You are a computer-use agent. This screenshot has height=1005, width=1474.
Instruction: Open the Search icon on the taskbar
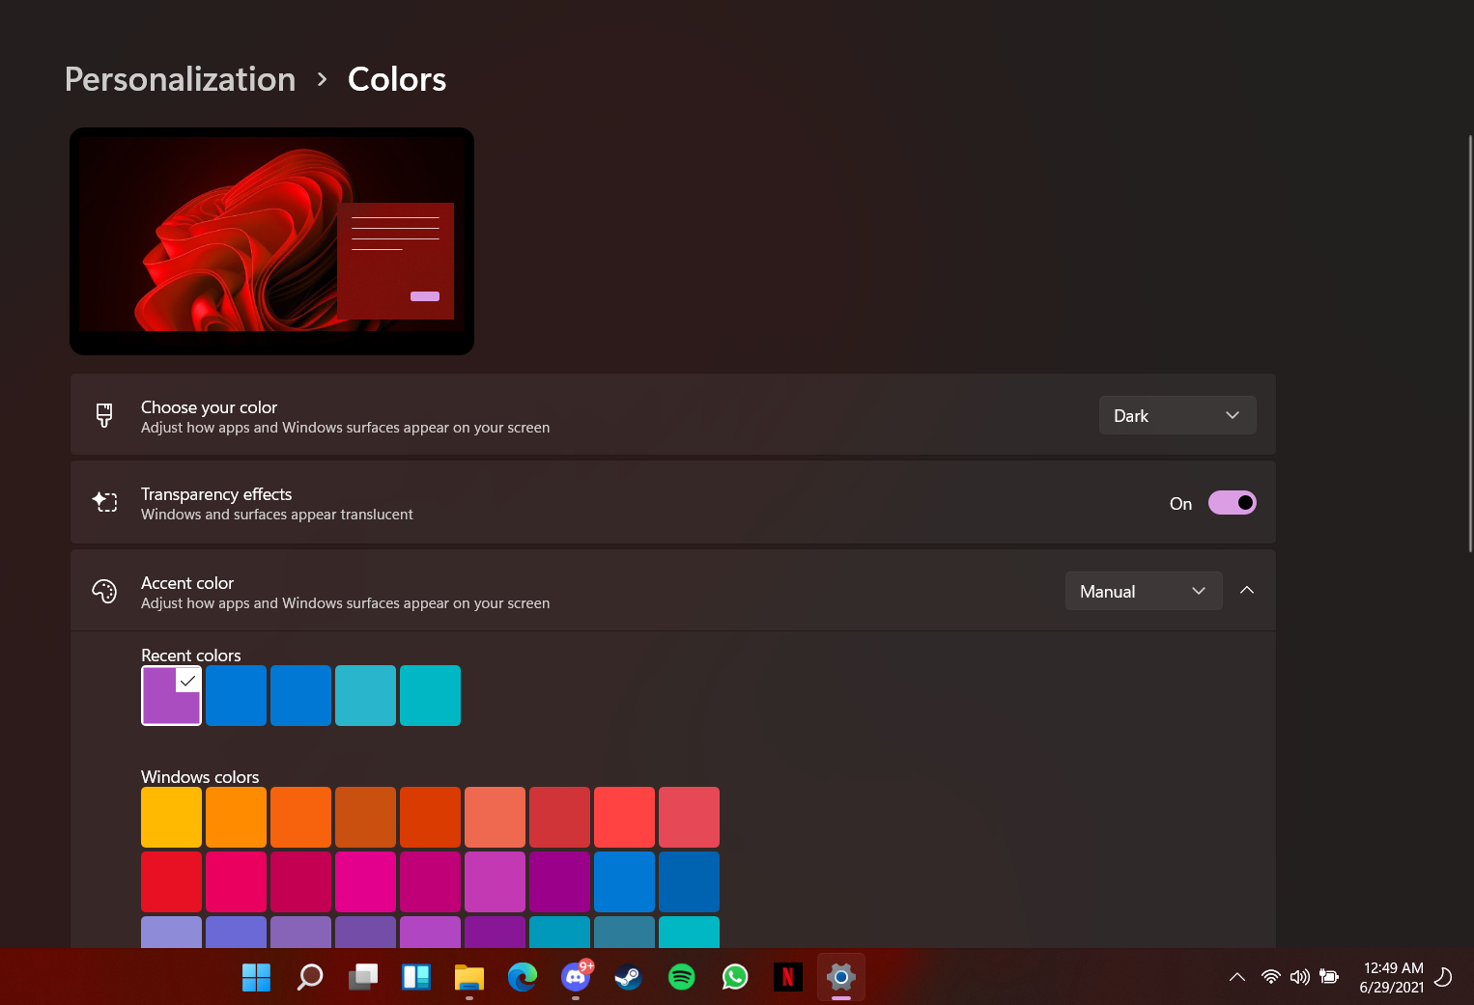[309, 977]
